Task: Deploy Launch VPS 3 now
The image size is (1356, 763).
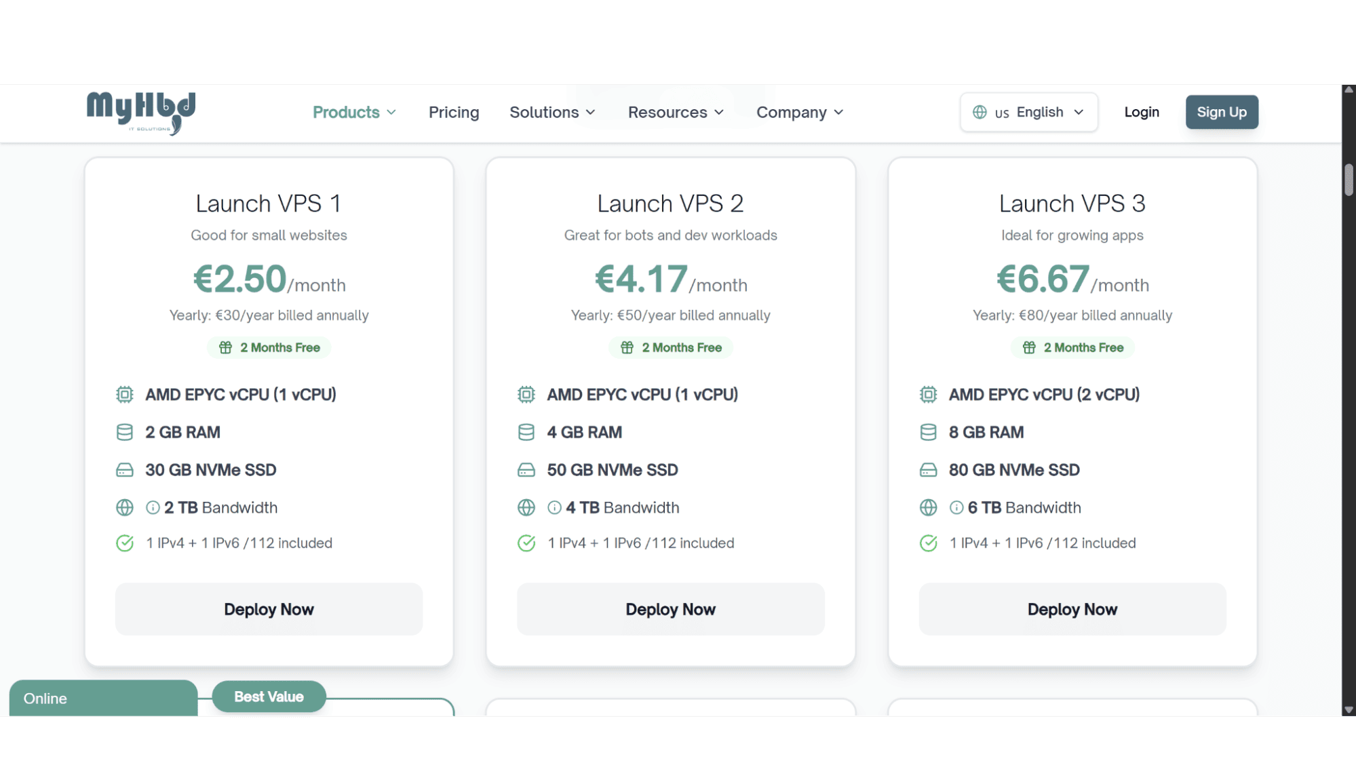Action: [x=1072, y=610]
